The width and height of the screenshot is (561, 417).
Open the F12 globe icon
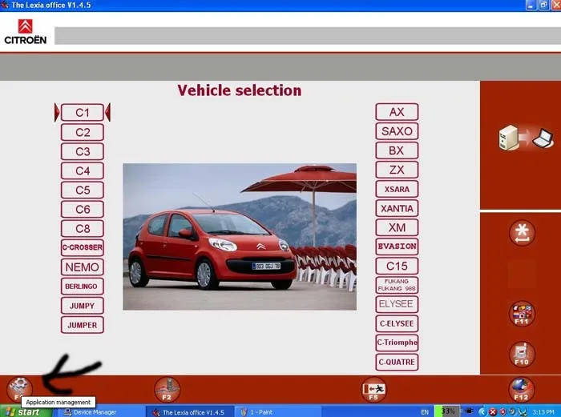(x=521, y=390)
